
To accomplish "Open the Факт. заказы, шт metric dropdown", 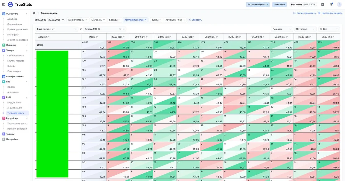I will (57, 29).
